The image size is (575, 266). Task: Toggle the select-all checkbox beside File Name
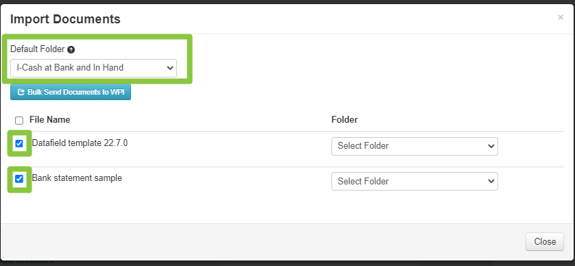tap(19, 121)
